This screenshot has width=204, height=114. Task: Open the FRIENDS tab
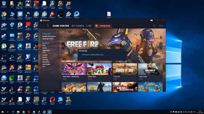(x=103, y=26)
